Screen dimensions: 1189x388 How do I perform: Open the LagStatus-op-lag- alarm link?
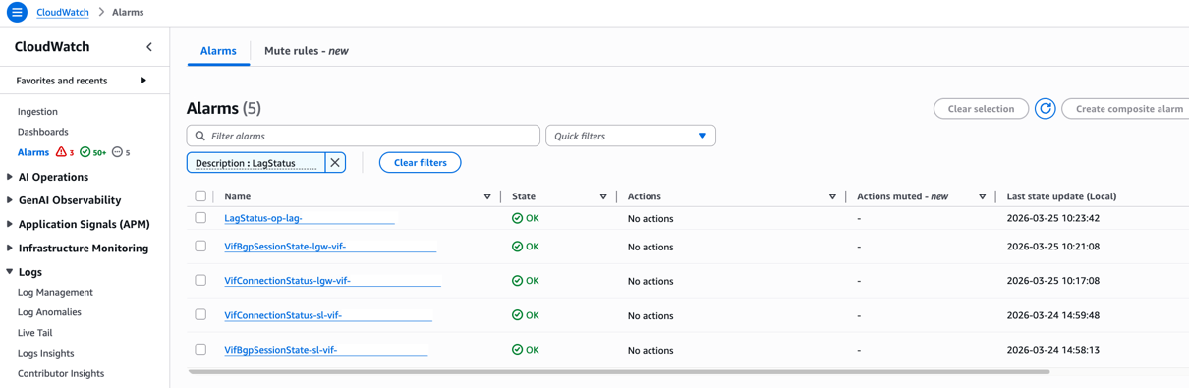tap(262, 218)
